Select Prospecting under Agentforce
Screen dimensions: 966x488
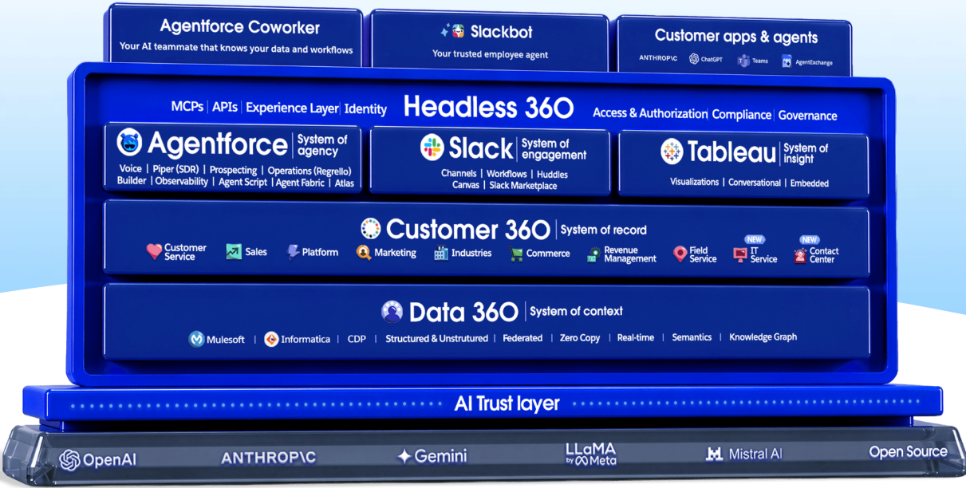[234, 171]
